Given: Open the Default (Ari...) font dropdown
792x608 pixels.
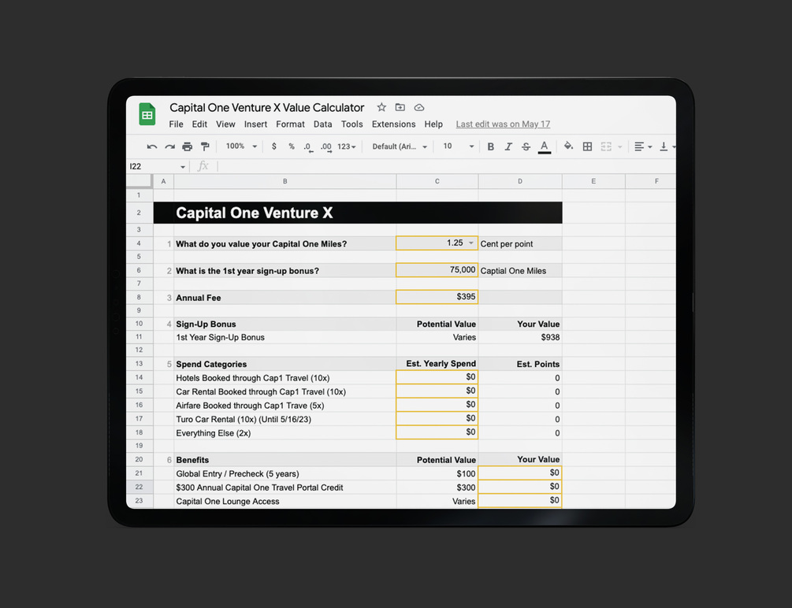Looking at the screenshot, I should (x=400, y=146).
